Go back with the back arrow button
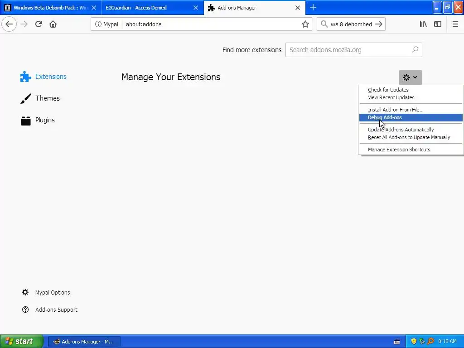The width and height of the screenshot is (464, 348). click(9, 24)
